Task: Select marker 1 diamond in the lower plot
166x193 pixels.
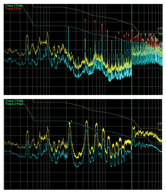Action: [69, 123]
